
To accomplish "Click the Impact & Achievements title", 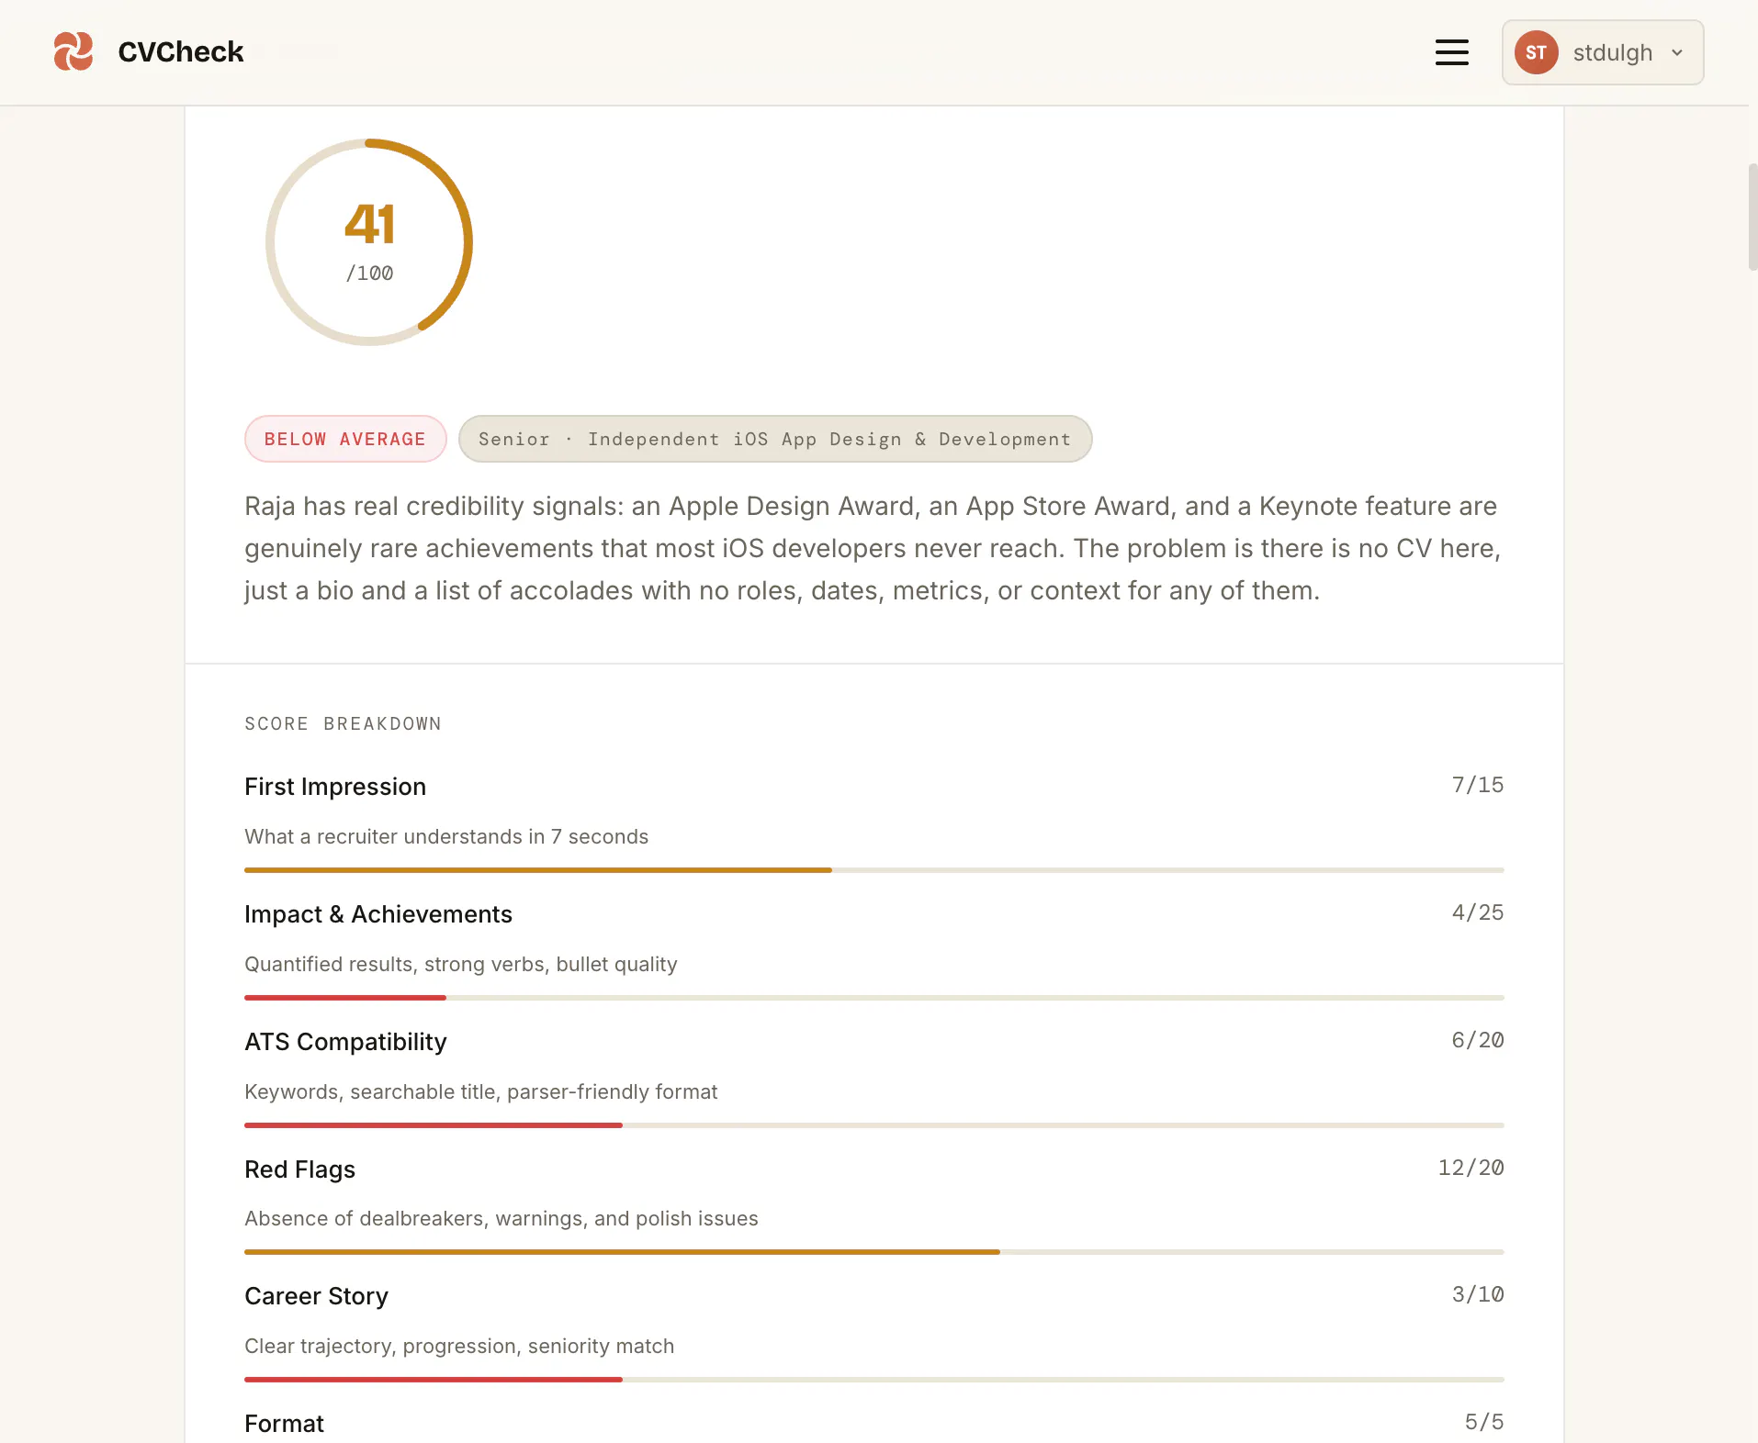I will pyautogui.click(x=378, y=914).
